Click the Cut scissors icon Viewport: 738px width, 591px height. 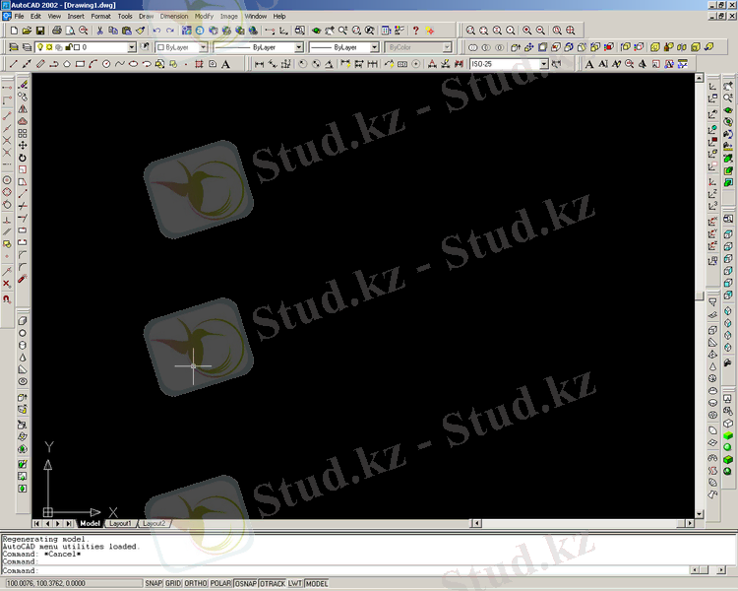[99, 31]
